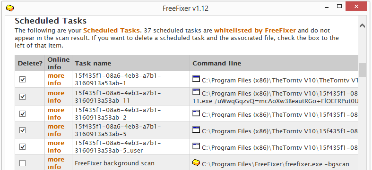Click the scroll up arrow
Image resolution: width=372 pixels, height=170 pixels.
pyautogui.click(x=362, y=26)
